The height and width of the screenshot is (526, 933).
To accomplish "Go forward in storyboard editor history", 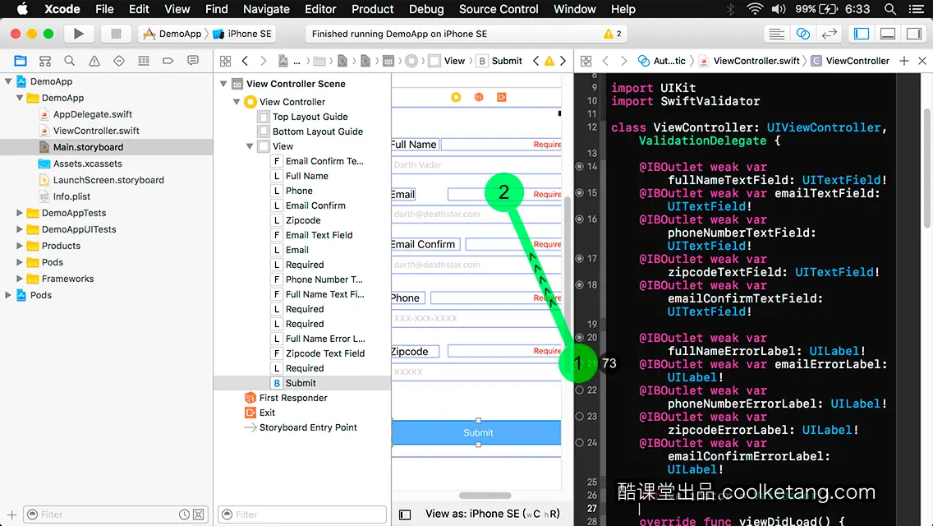I will tap(263, 61).
